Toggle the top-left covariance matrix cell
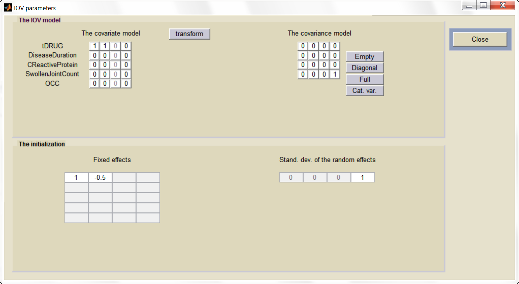The image size is (519, 284). point(302,45)
